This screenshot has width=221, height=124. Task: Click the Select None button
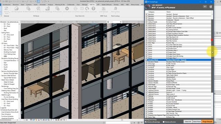coord(197,122)
